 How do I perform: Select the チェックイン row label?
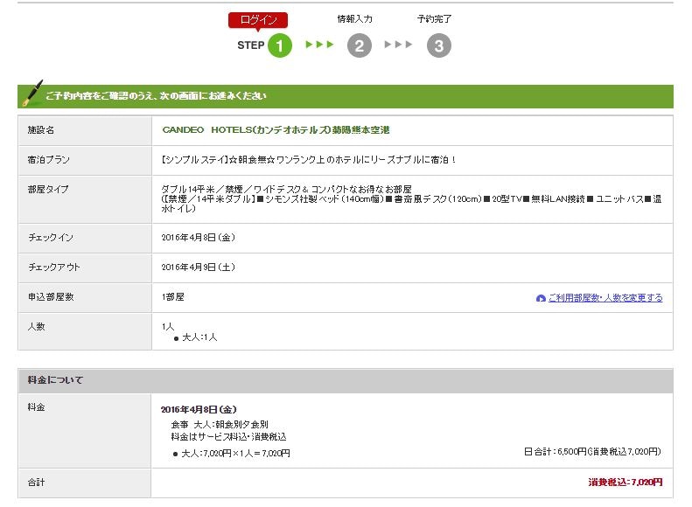(51, 238)
